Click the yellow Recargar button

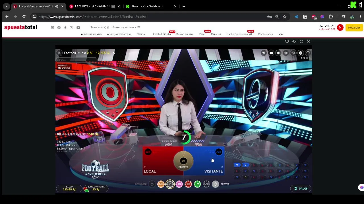tap(354, 27)
